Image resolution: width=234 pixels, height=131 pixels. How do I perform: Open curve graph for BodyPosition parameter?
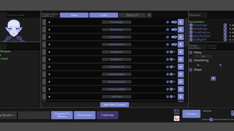(x=225, y=36)
